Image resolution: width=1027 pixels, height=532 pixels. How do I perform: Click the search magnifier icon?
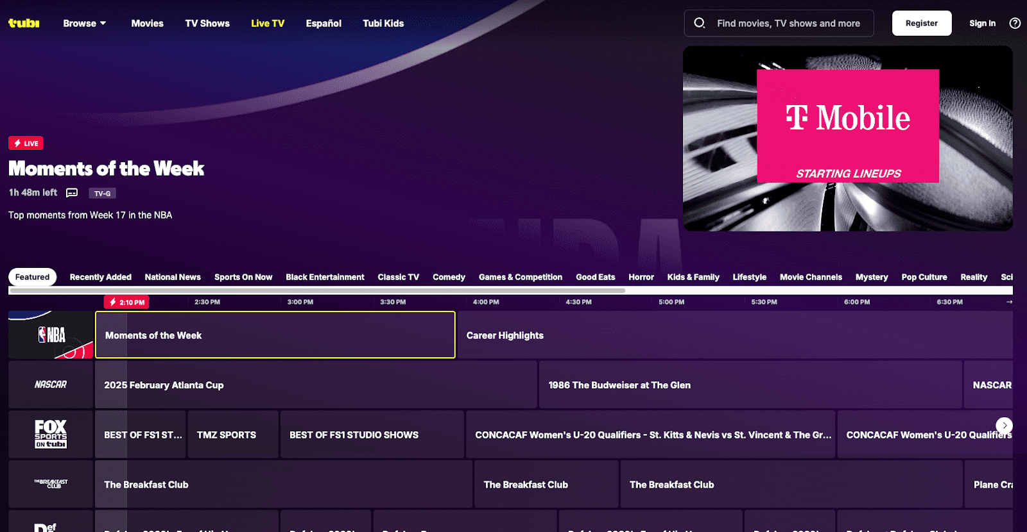(700, 23)
